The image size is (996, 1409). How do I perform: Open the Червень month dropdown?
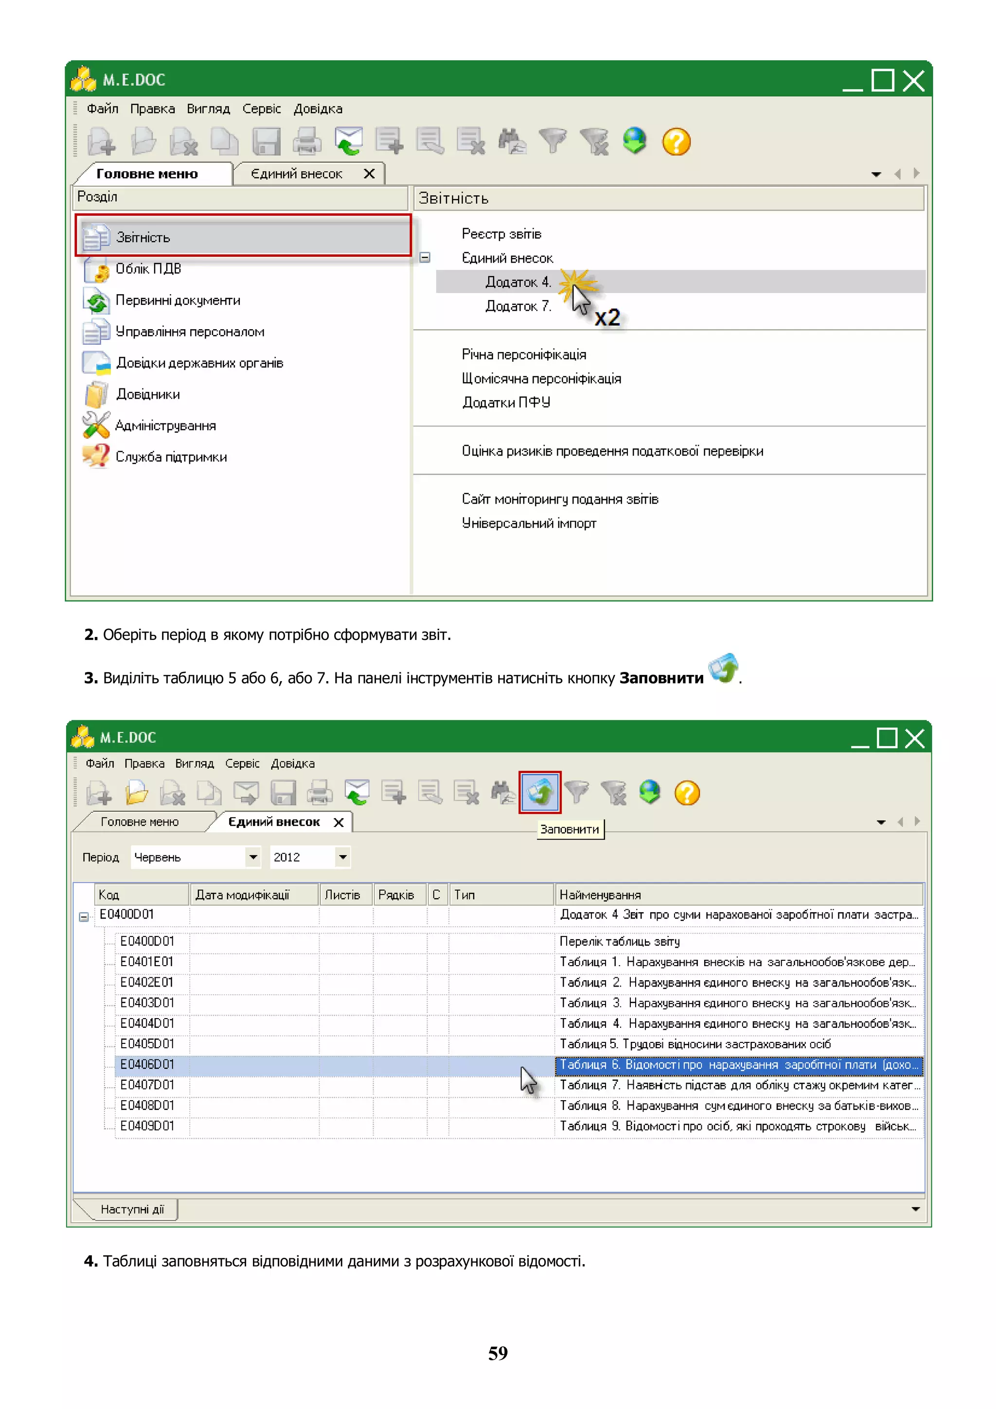(x=252, y=857)
